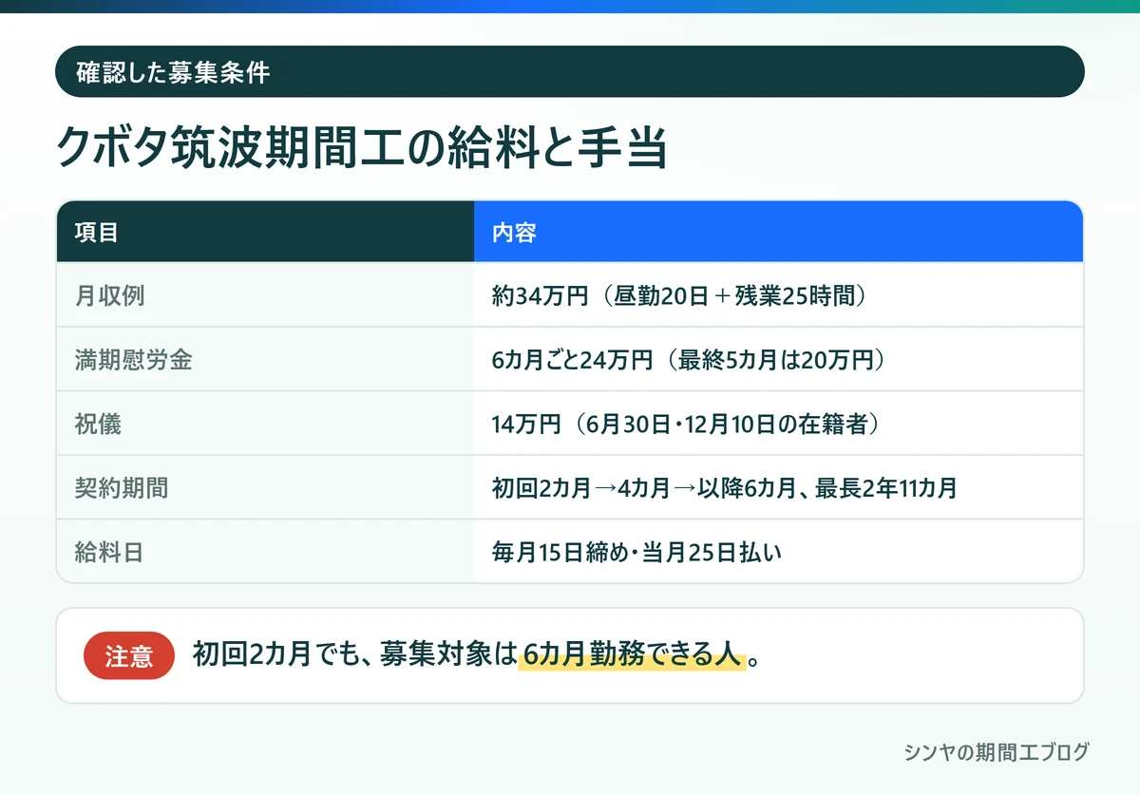Select the '祝儀' row label

coord(98,424)
